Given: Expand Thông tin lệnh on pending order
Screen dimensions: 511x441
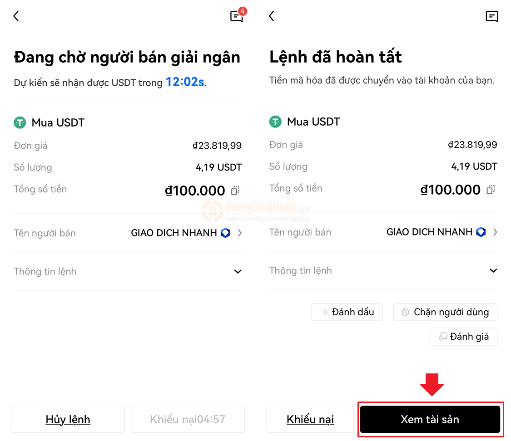Looking at the screenshot, I should tap(128, 271).
